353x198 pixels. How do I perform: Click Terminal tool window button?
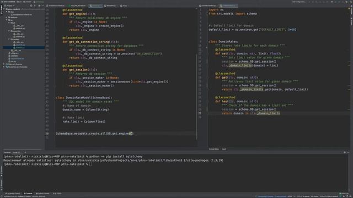point(28,193)
